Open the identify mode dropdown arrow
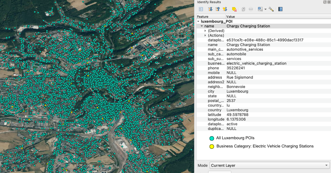 point(265,9)
